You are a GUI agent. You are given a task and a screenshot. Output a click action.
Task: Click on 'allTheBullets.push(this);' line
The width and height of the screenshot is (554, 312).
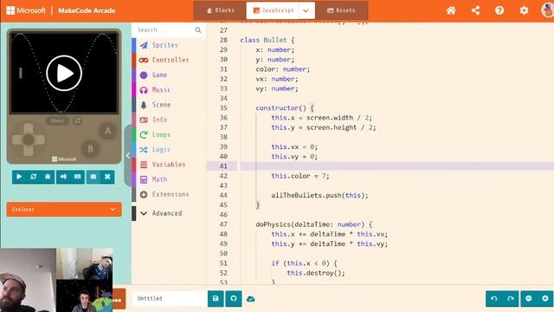click(x=319, y=195)
